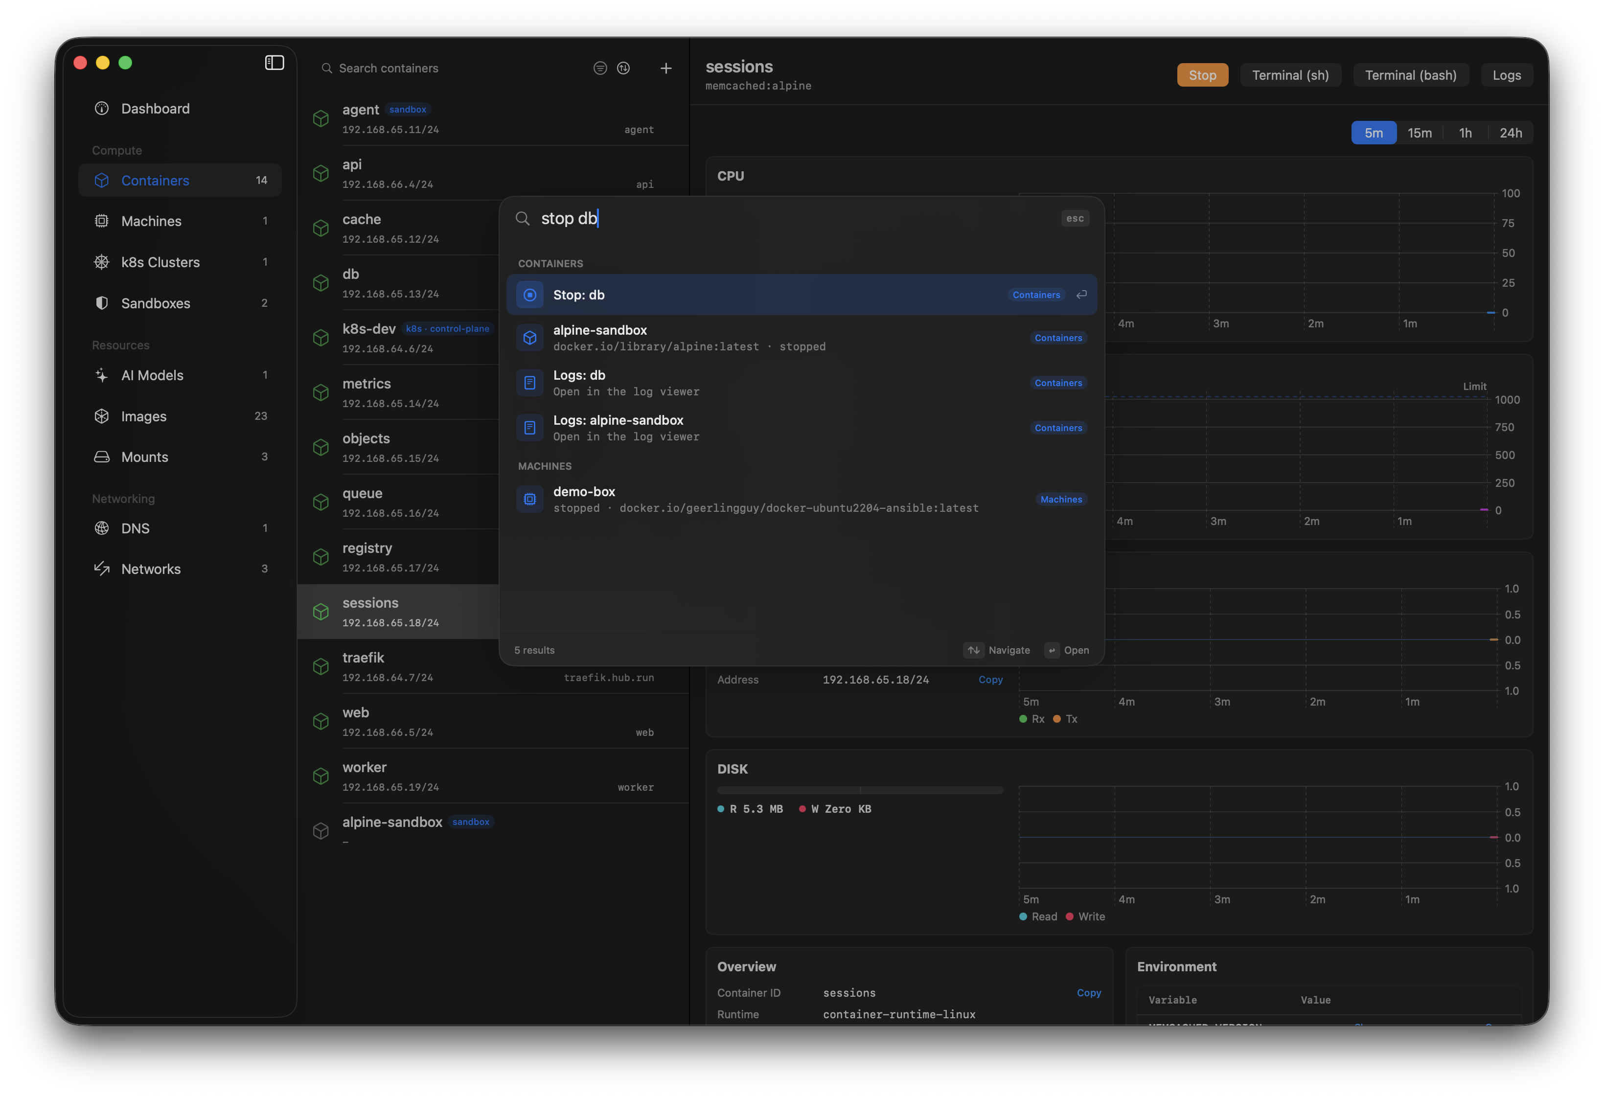The width and height of the screenshot is (1604, 1098).
Task: Click the objects container cube icon
Action: 321,447
